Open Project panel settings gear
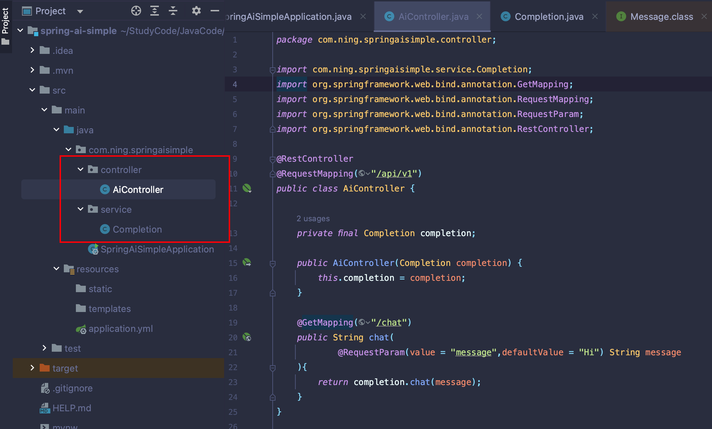Screen dimensions: 712x429 pyautogui.click(x=196, y=11)
